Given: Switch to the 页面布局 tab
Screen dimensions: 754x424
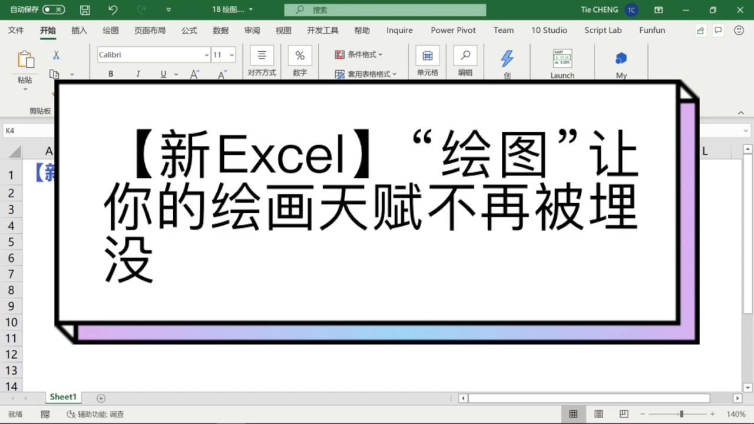Looking at the screenshot, I should [150, 30].
